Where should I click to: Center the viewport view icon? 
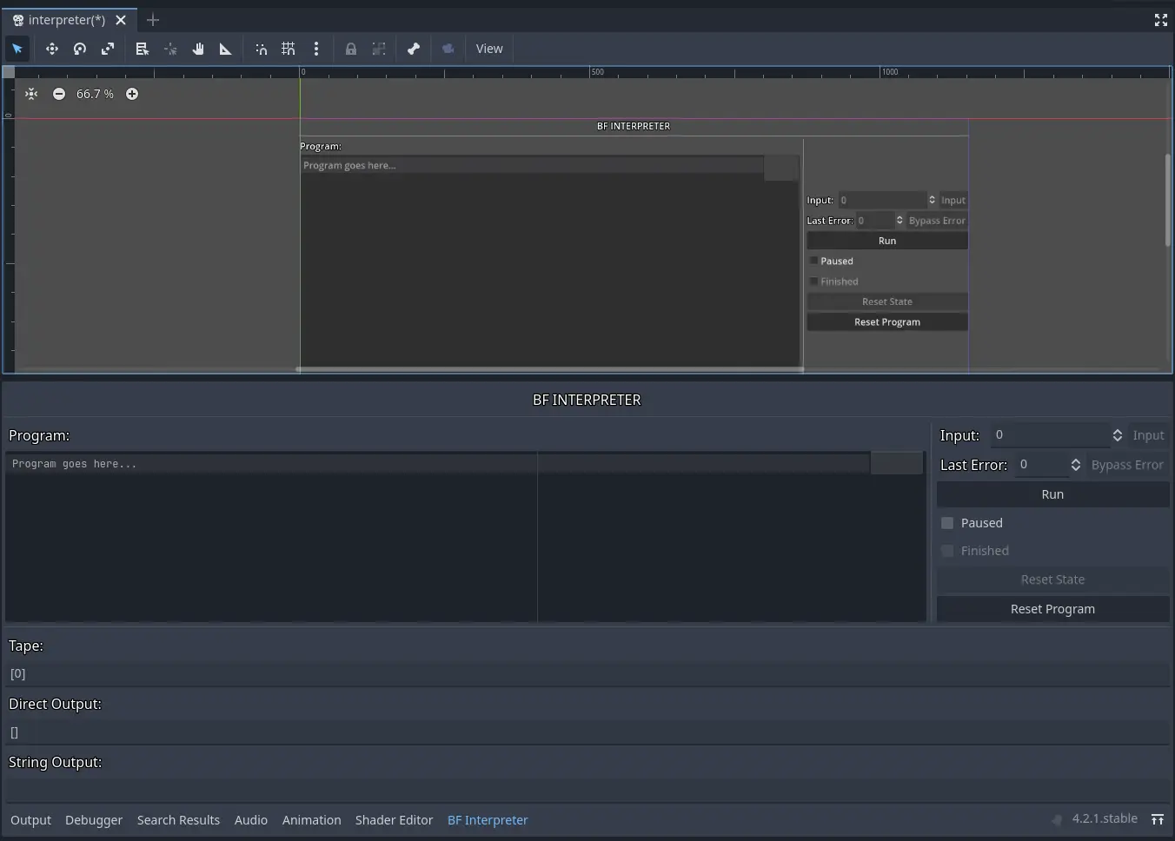31,94
